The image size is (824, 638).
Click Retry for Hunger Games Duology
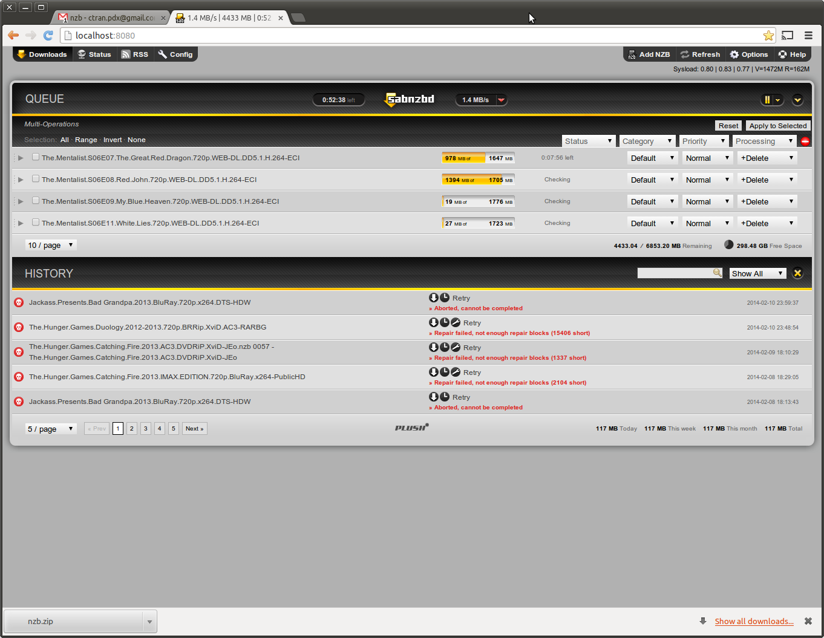472,323
